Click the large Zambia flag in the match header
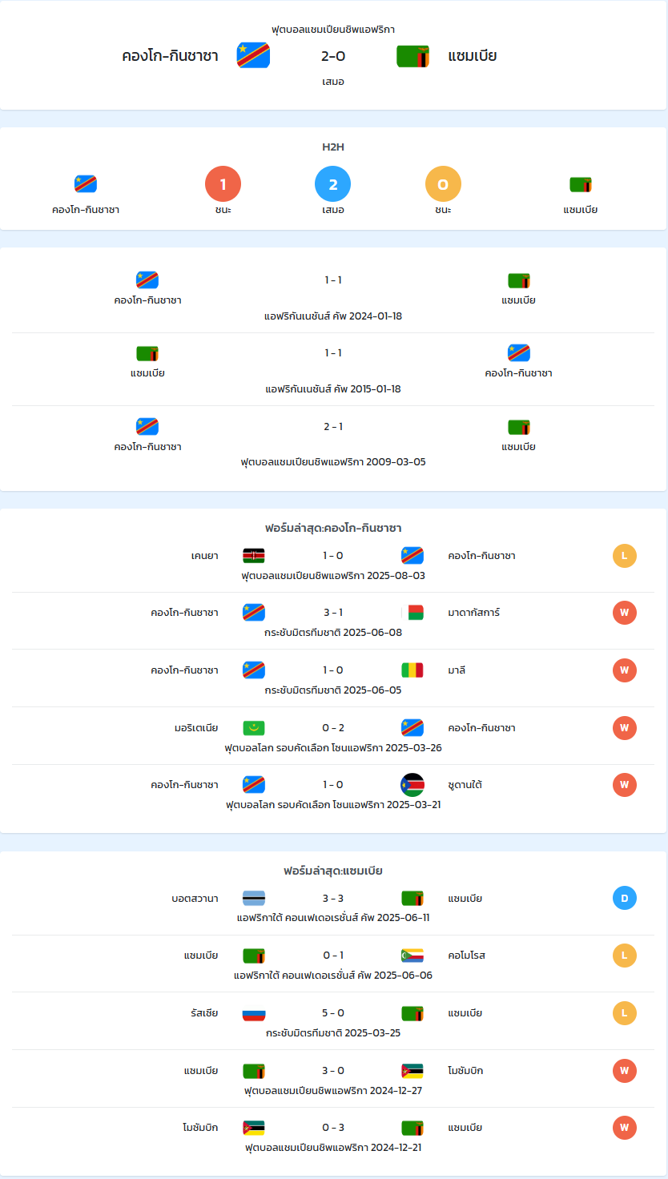 click(x=413, y=56)
